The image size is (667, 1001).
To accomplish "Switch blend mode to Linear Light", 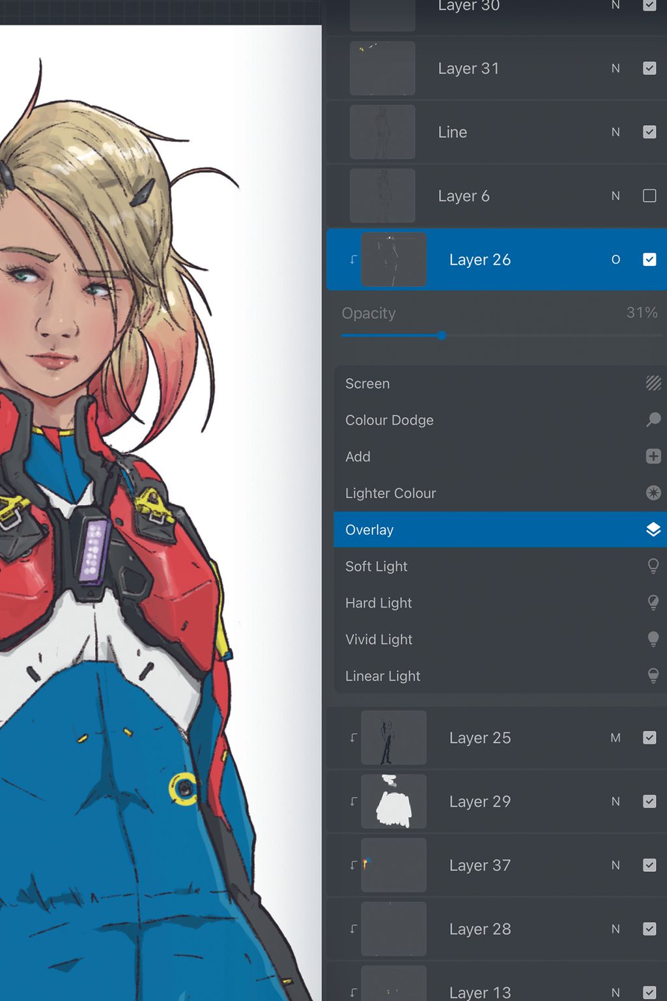I will coord(382,676).
